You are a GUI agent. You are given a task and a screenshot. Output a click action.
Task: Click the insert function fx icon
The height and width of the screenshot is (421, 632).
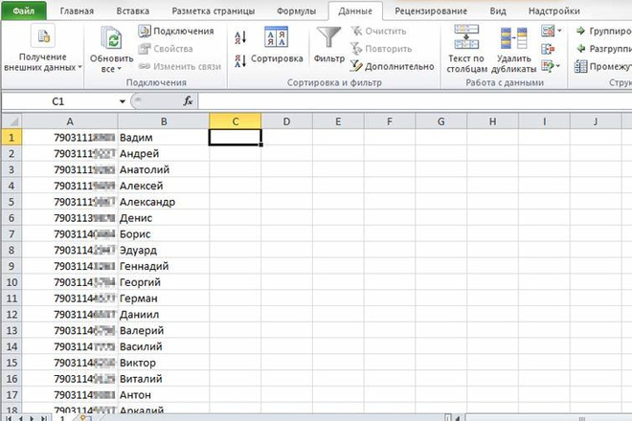tap(188, 101)
